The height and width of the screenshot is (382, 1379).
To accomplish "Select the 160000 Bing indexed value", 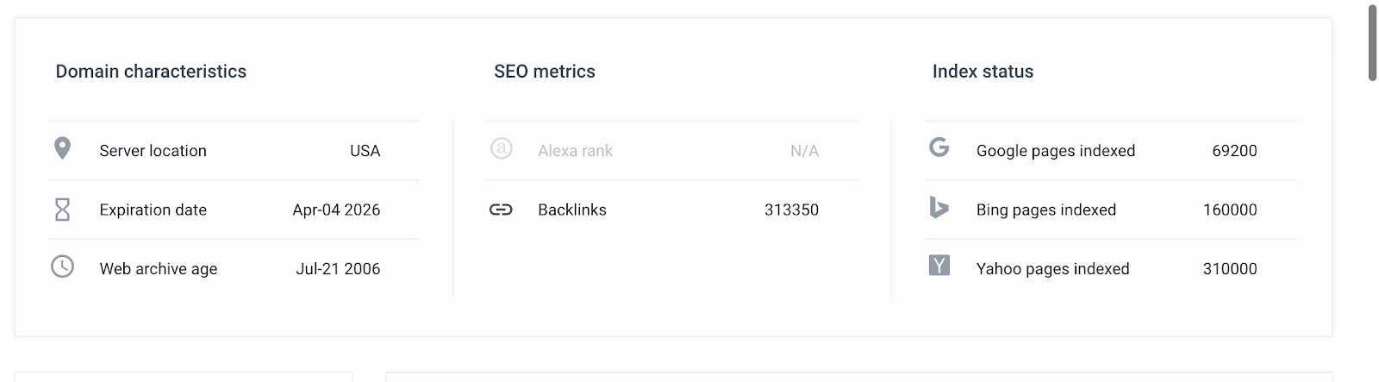I will click(1230, 210).
